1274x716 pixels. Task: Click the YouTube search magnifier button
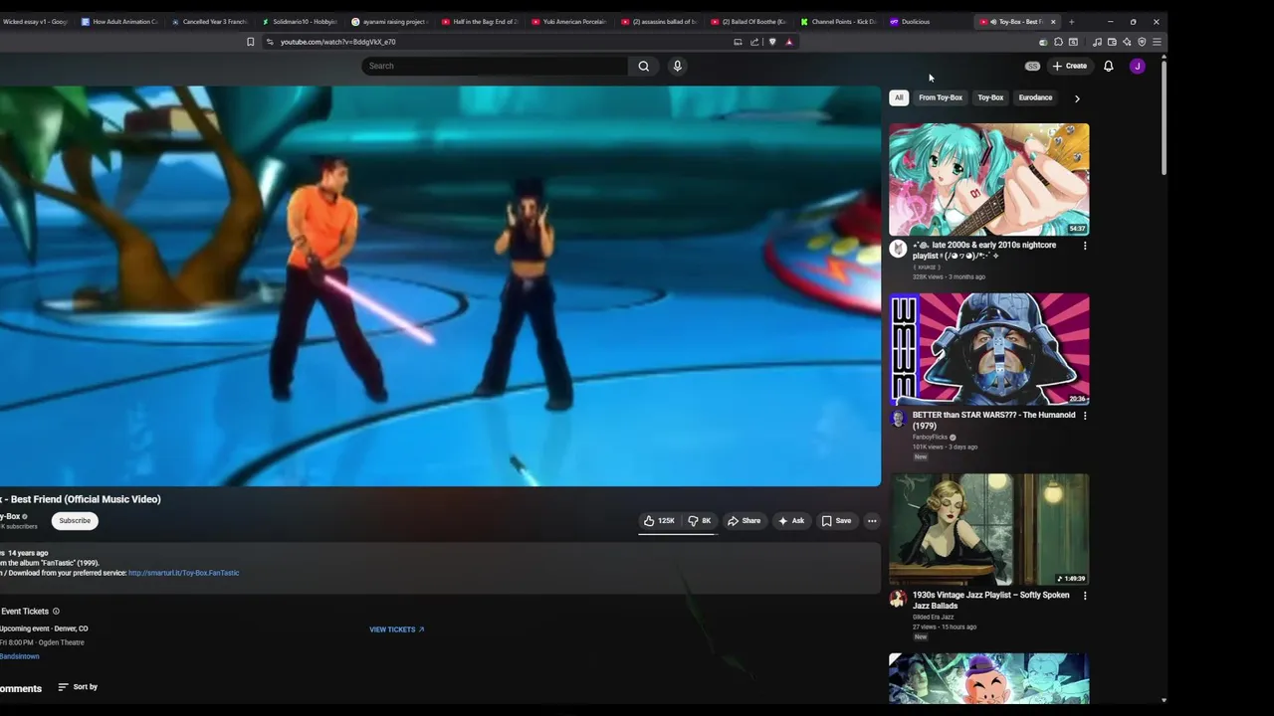point(644,66)
